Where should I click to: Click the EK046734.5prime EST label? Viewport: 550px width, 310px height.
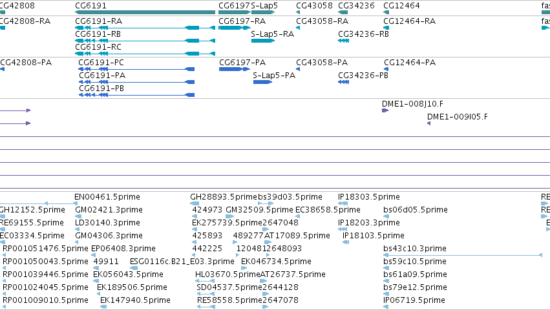276,262
